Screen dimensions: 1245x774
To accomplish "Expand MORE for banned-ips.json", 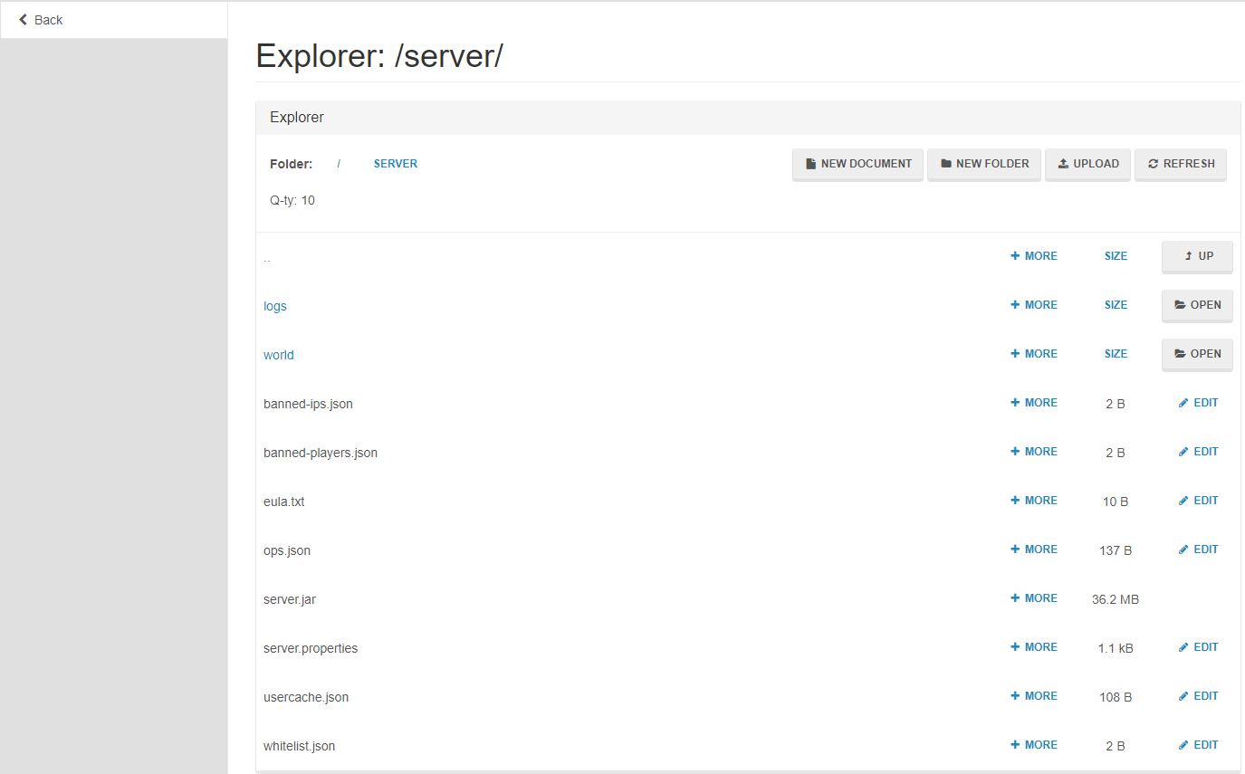I will point(1033,403).
